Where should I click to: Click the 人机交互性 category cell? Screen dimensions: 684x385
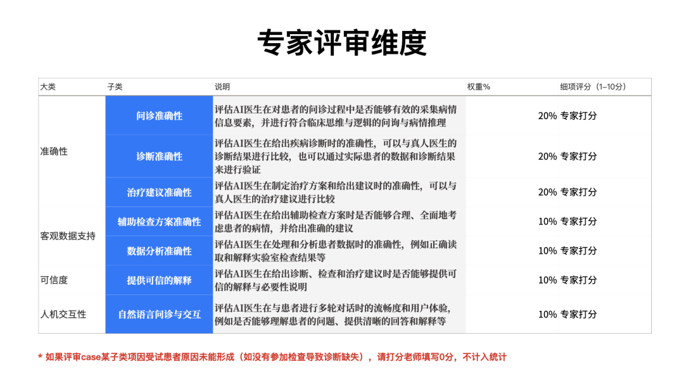[63, 314]
